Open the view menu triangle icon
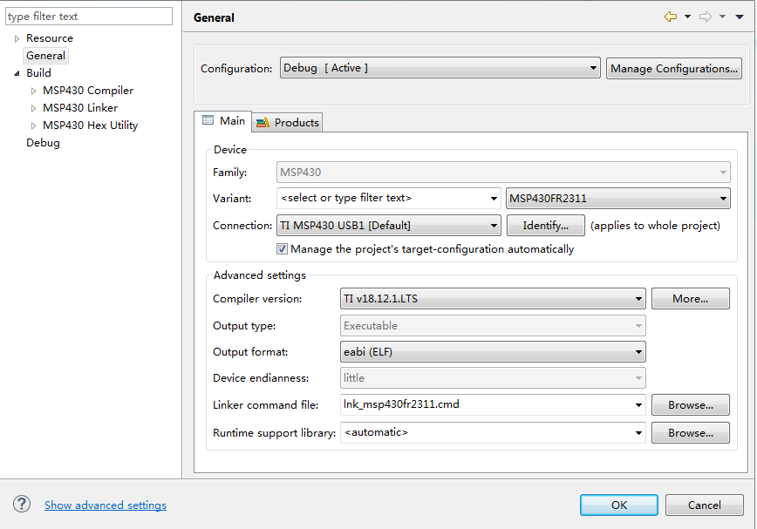Viewport: 757px width, 529px height. [x=740, y=17]
